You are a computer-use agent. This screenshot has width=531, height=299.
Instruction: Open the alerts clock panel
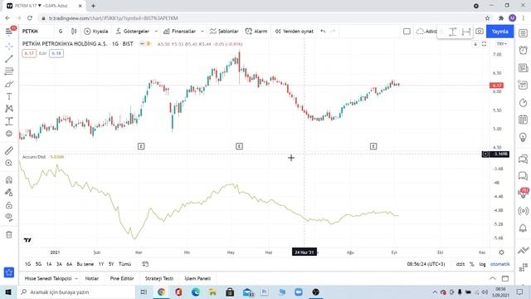[x=523, y=50]
